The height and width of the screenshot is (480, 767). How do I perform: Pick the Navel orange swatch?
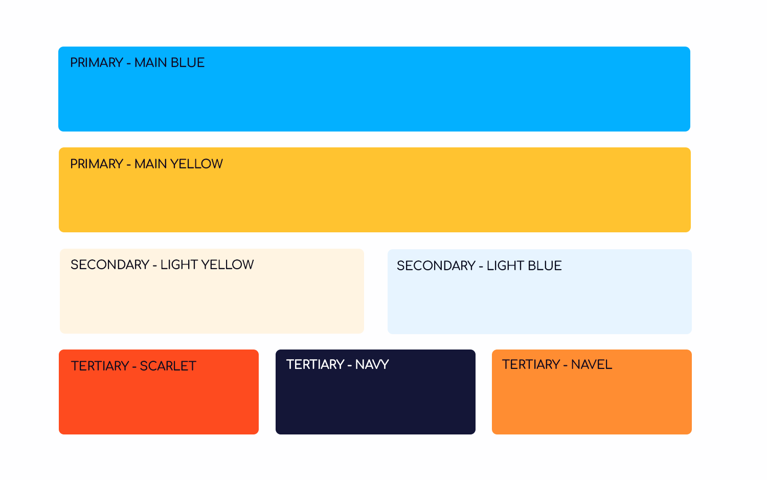tap(592, 392)
